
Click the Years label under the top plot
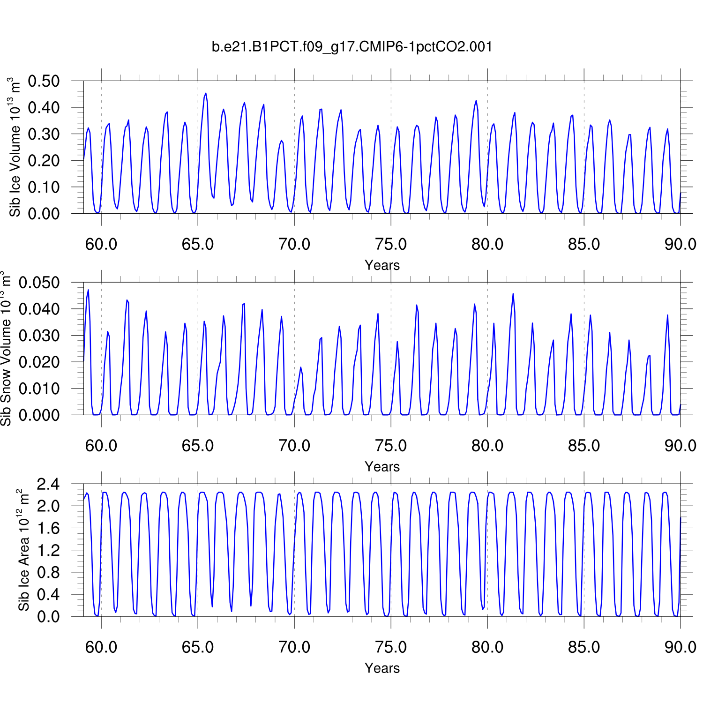click(x=382, y=265)
